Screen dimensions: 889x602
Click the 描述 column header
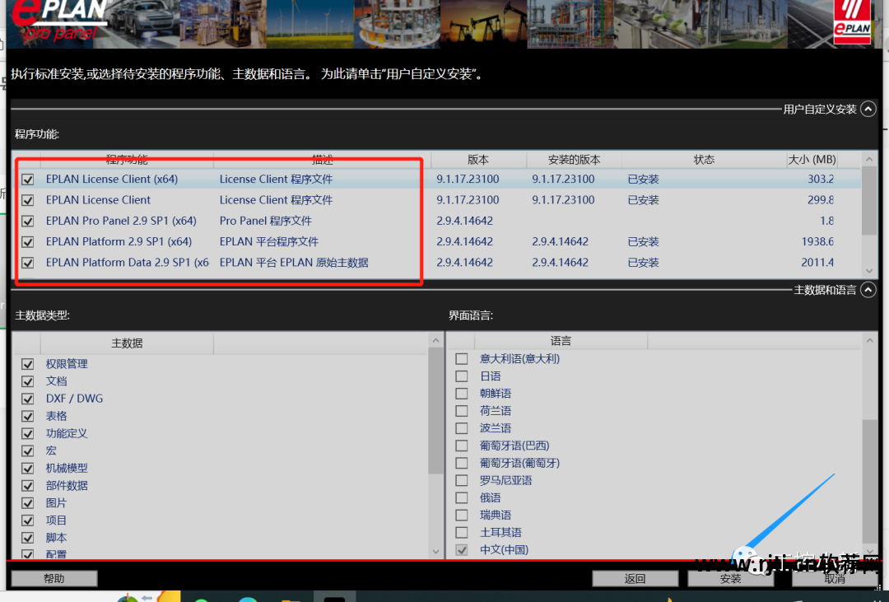pos(322,160)
